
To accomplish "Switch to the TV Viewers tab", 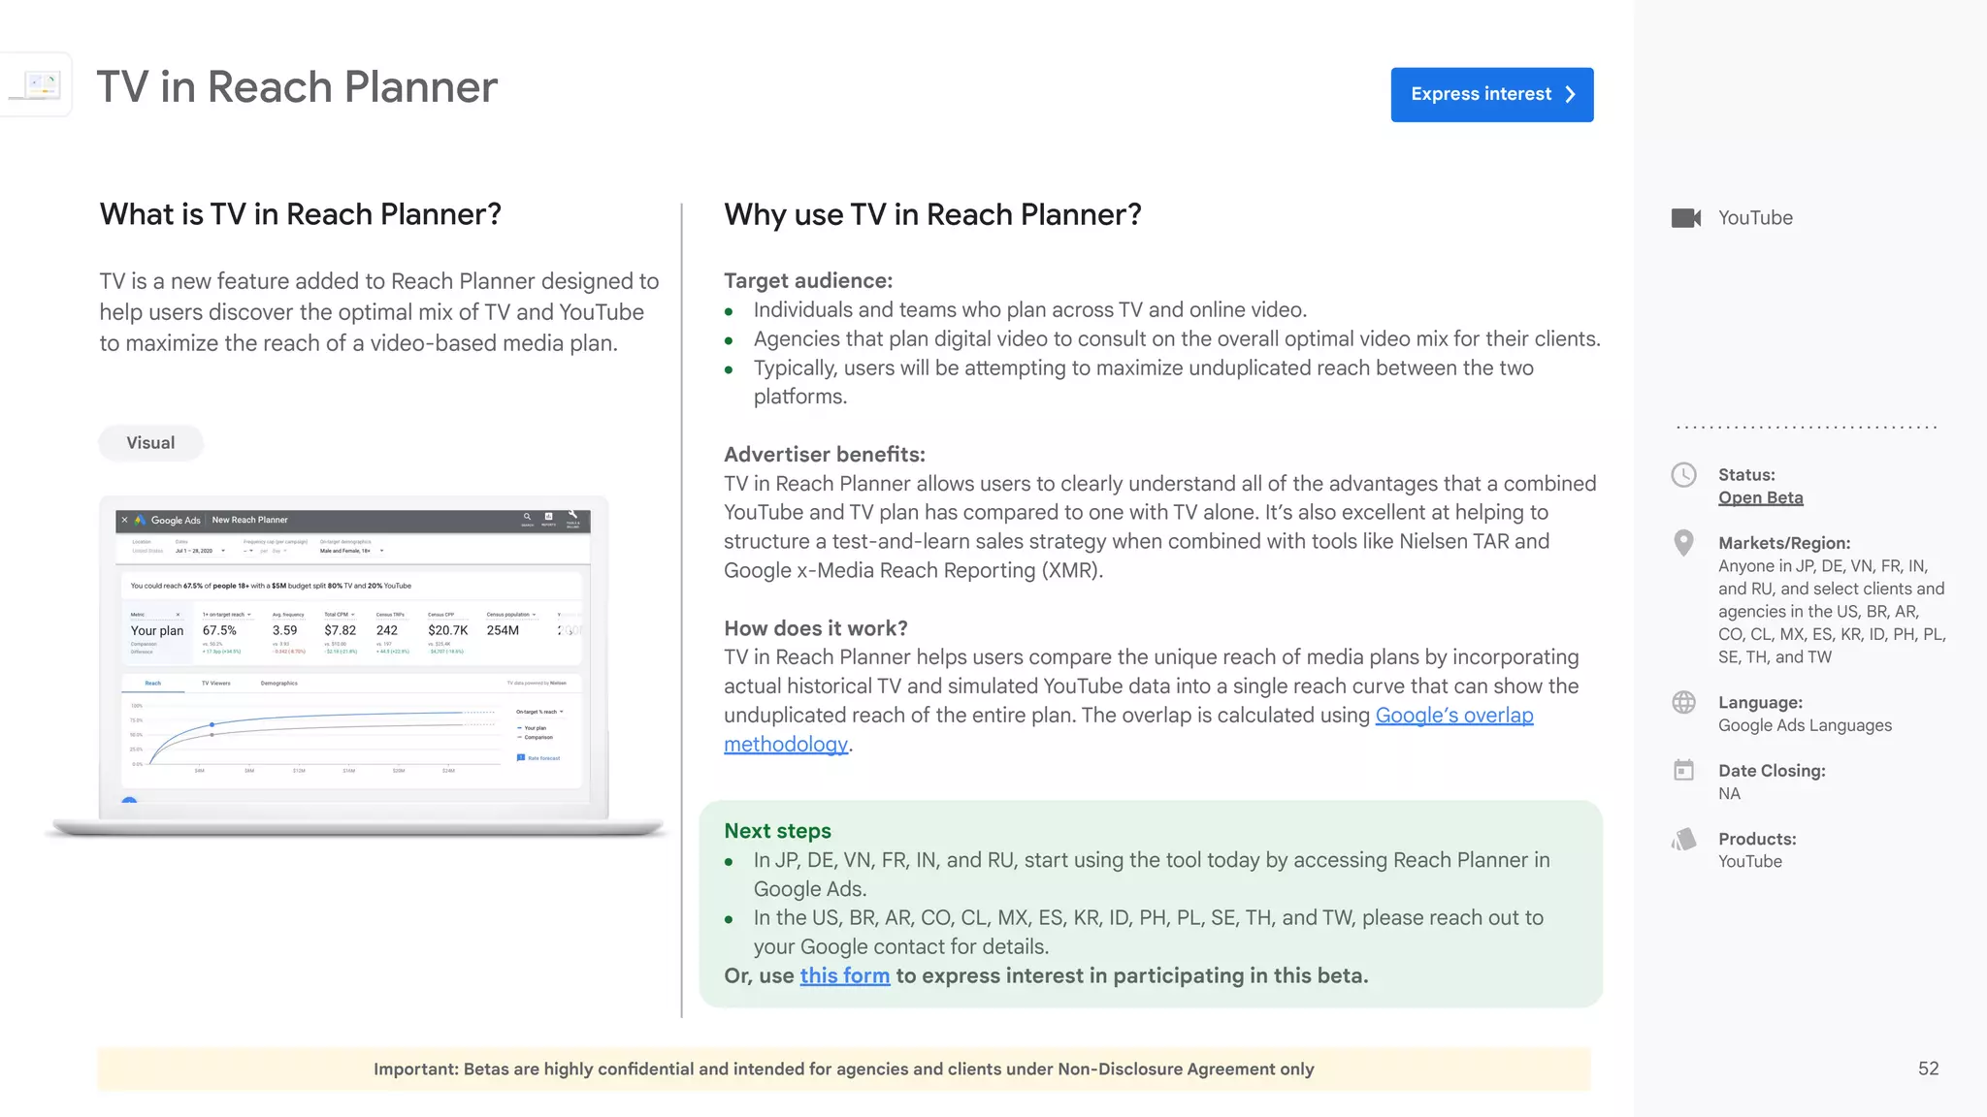I will click(215, 684).
